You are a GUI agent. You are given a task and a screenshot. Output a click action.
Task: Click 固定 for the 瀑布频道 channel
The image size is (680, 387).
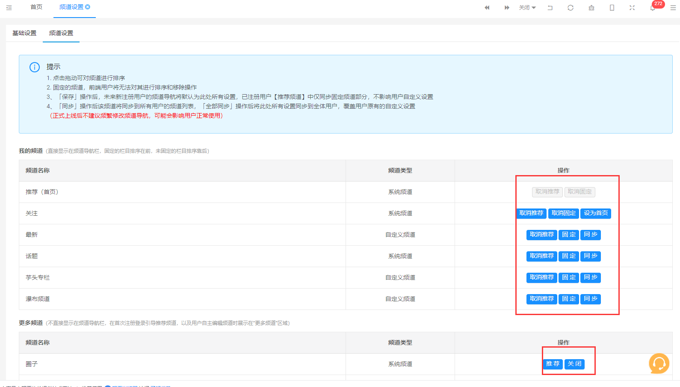point(569,299)
